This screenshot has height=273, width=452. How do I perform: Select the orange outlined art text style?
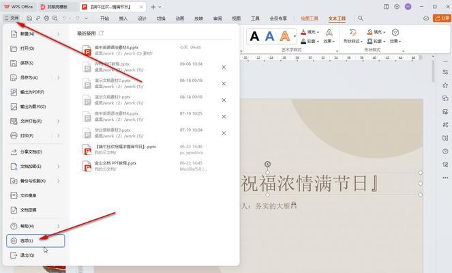coord(285,36)
